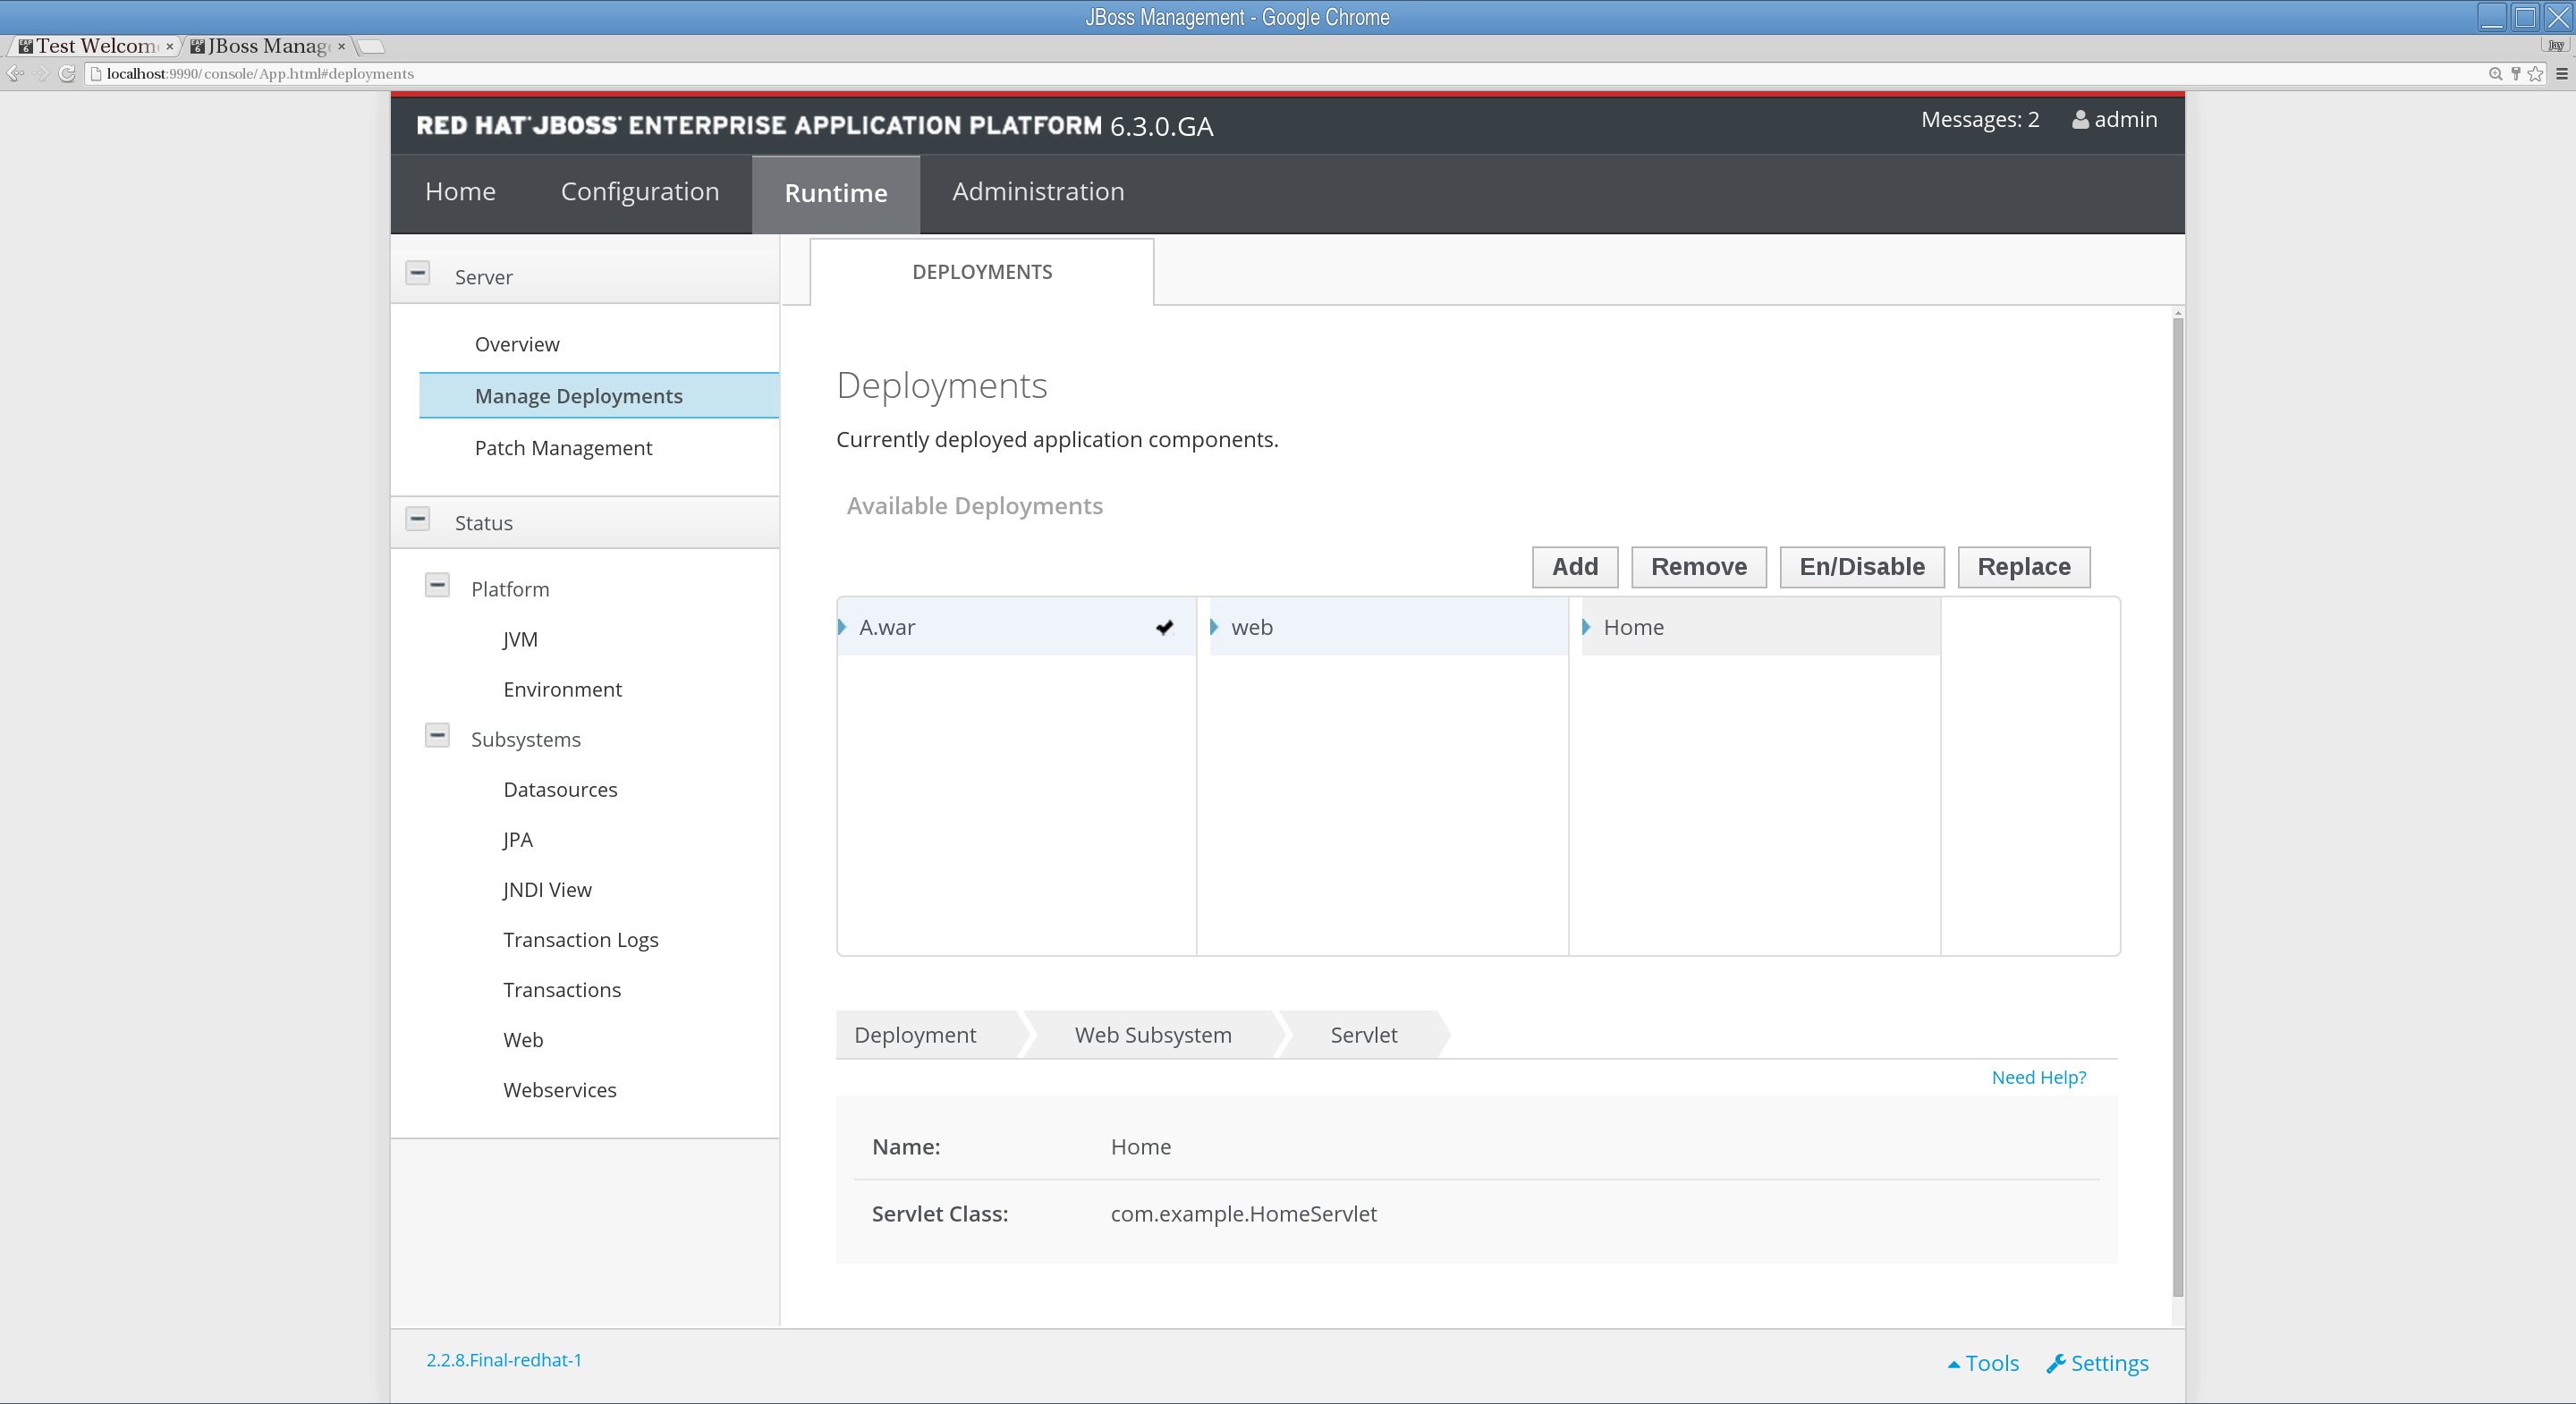2576x1404 pixels.
Task: Select the DEPLOYMENTS tab
Action: point(982,272)
